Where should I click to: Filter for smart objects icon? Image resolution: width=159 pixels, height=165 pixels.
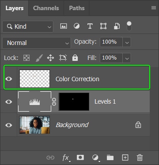(x=117, y=26)
